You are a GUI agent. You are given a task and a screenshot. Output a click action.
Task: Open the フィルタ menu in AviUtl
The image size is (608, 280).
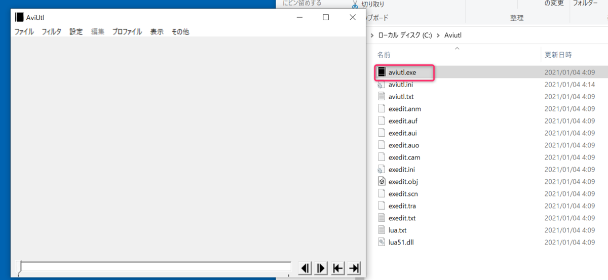(x=51, y=31)
